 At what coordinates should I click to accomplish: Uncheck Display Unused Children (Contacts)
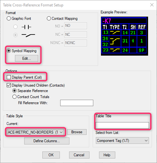9,85
